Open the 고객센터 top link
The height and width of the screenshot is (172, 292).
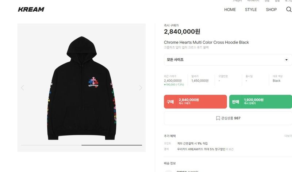237,1
